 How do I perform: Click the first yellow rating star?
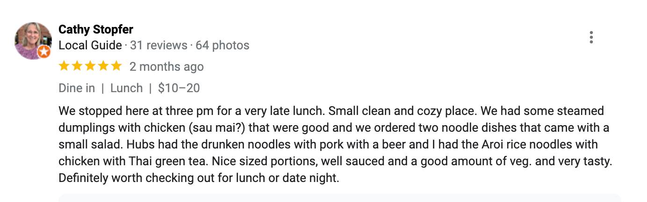(64, 66)
